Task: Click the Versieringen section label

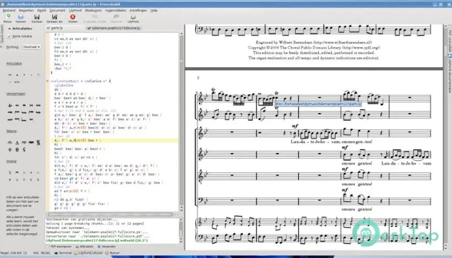Action: pos(16,94)
